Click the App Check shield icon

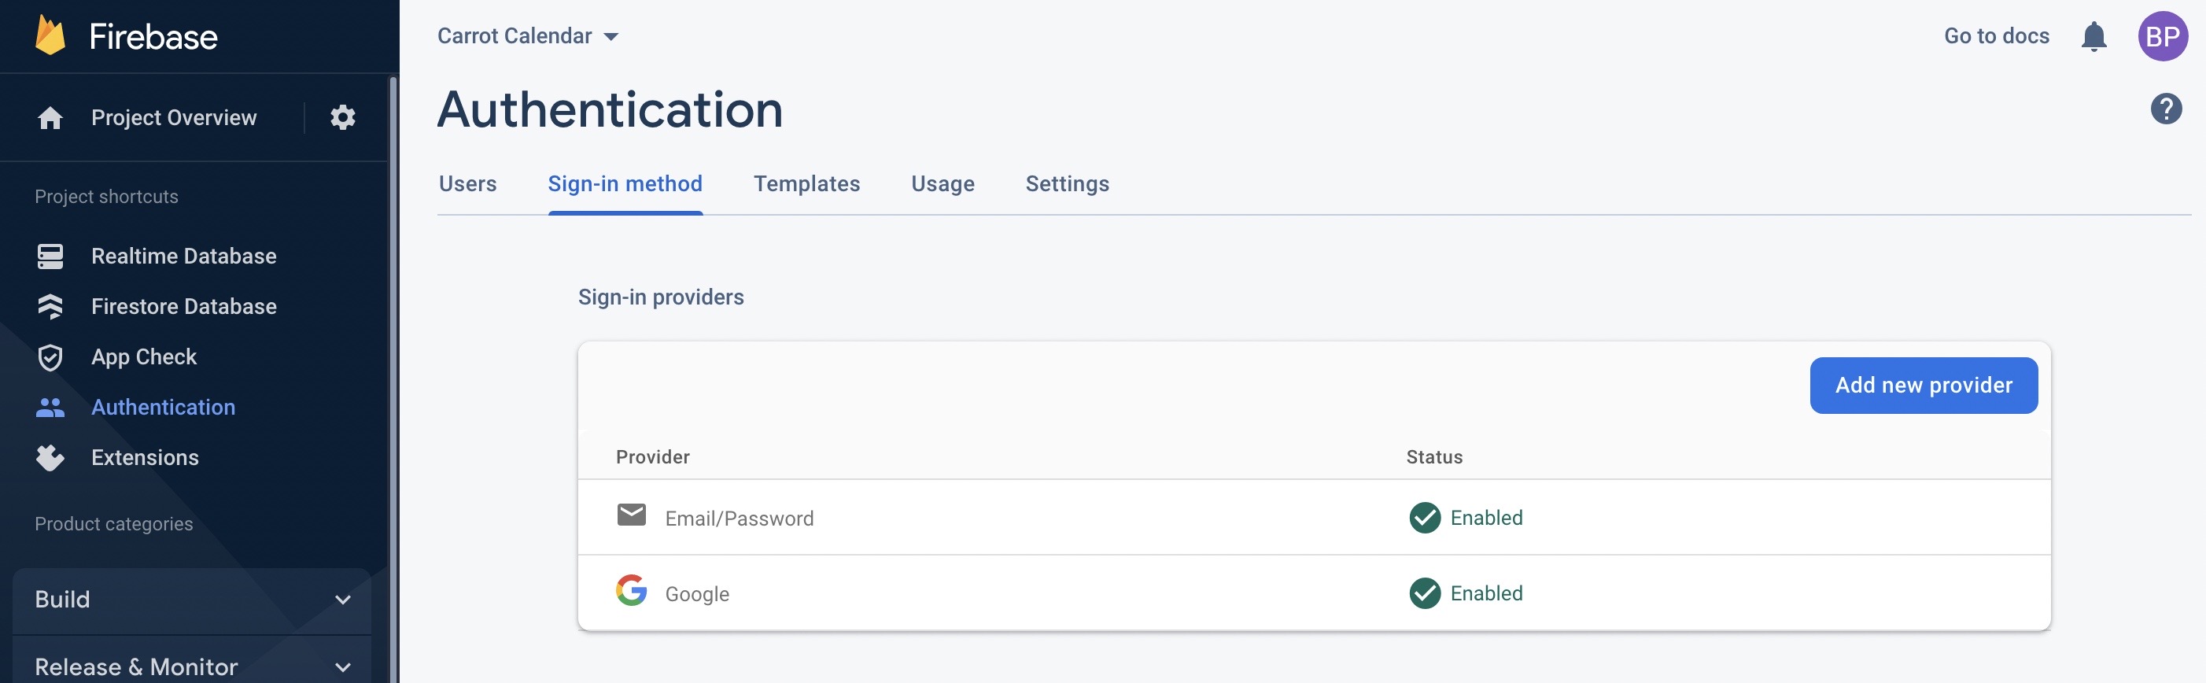(50, 357)
